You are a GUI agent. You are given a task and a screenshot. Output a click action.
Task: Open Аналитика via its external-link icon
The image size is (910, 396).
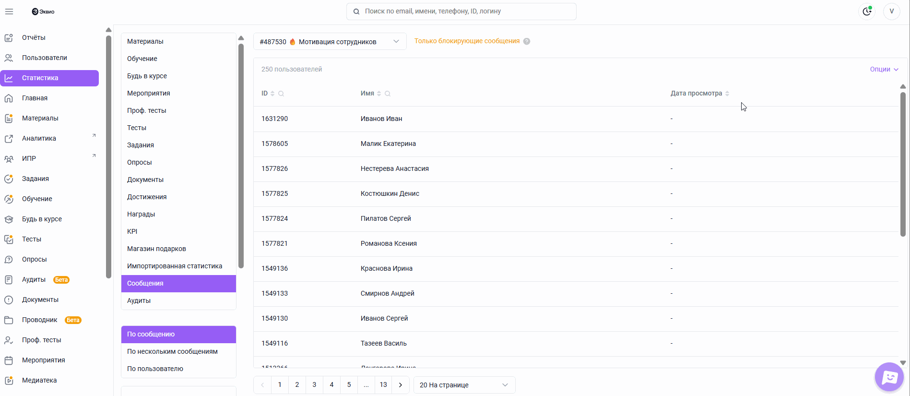point(9,138)
